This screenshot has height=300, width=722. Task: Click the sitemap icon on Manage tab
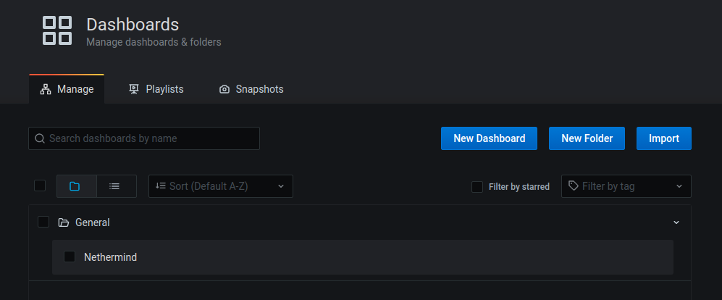click(x=46, y=89)
